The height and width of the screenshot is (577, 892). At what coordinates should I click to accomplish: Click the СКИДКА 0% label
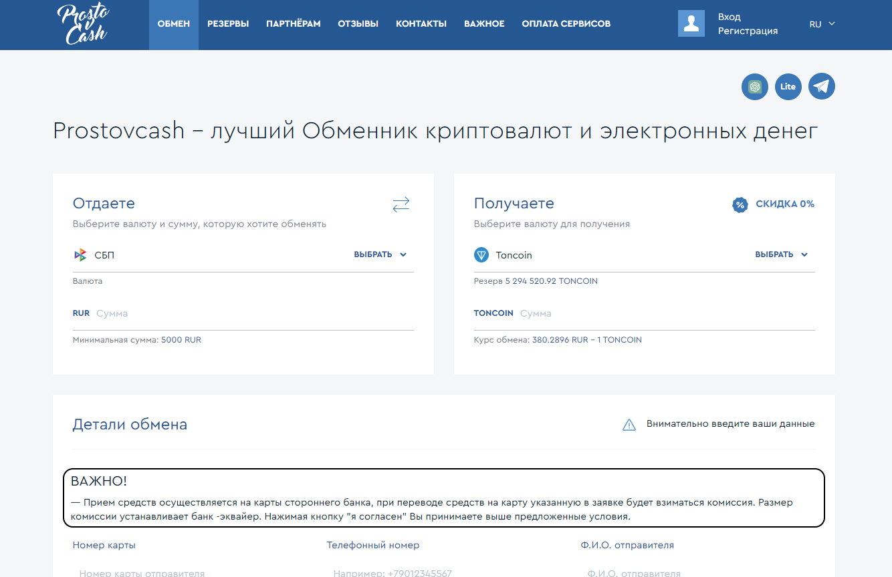tap(785, 204)
